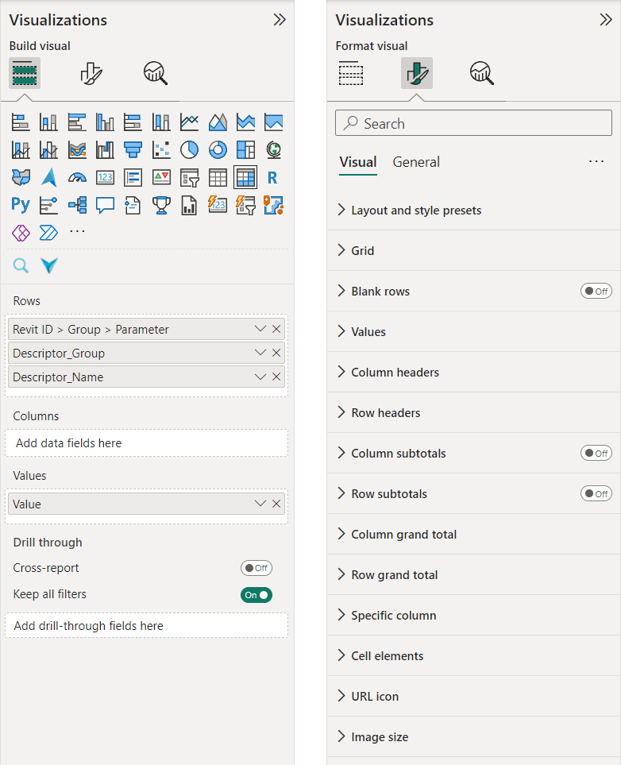Open Analytics tab in left pane
This screenshot has height=765, width=621.
coord(156,73)
